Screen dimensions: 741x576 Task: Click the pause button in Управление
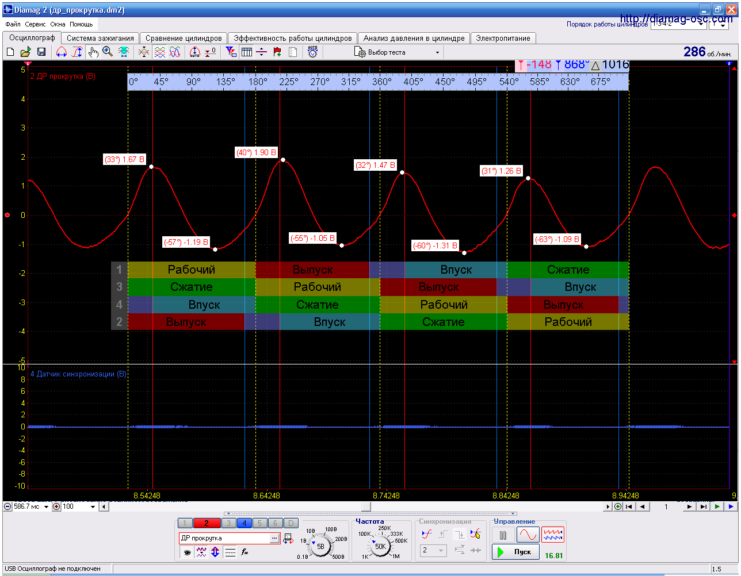[x=503, y=535]
